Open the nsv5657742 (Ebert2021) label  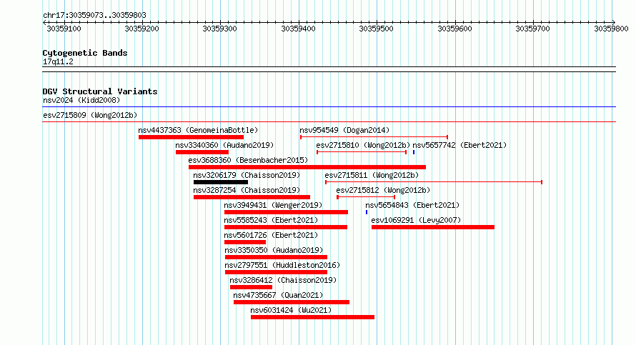459,145
